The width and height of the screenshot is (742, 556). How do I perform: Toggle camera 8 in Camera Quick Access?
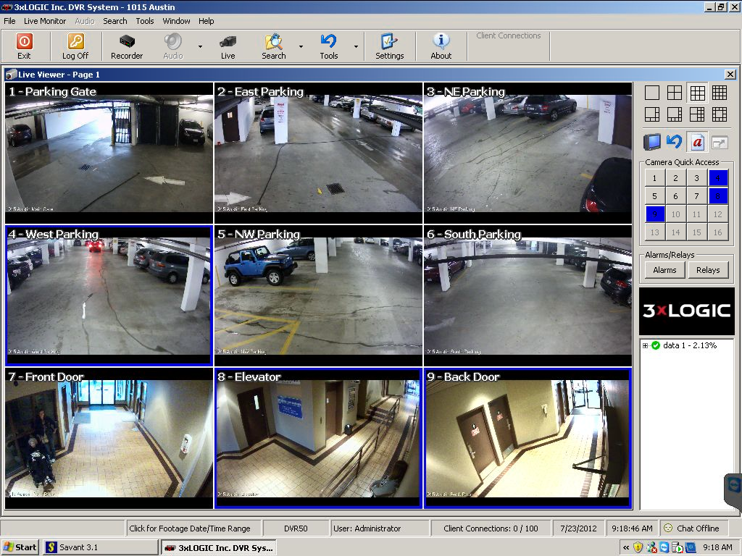click(717, 196)
